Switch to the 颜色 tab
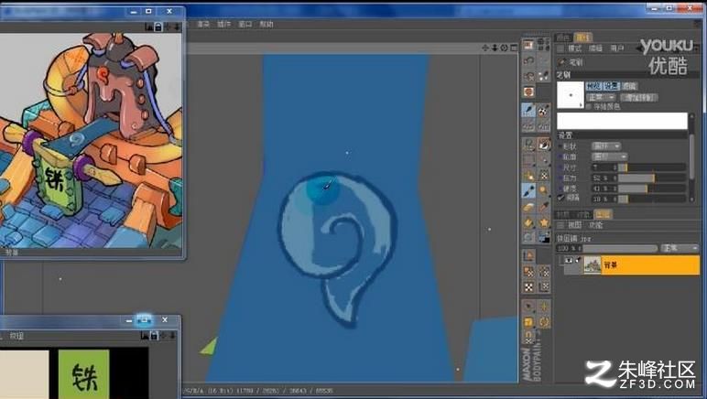The image size is (707, 399). pyautogui.click(x=563, y=38)
